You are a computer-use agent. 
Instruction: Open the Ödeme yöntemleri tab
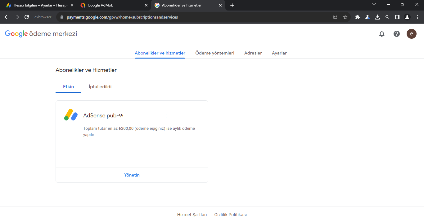[215, 53]
